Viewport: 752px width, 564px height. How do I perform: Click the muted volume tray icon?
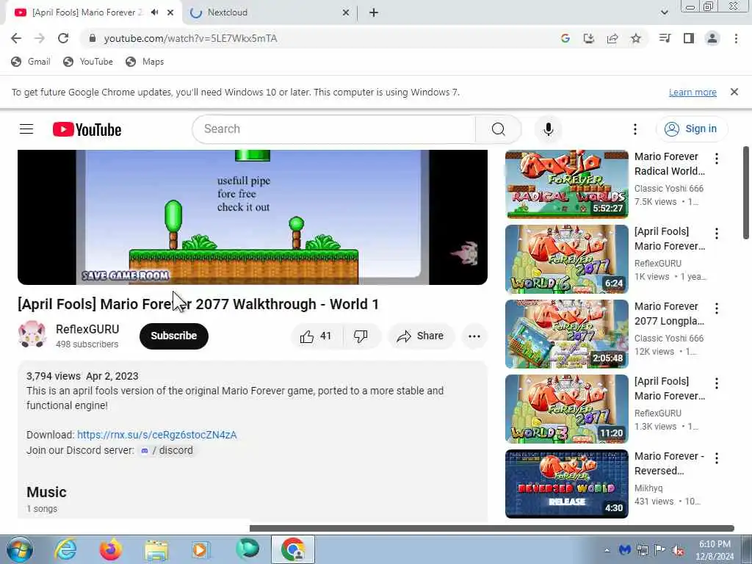pos(678,550)
